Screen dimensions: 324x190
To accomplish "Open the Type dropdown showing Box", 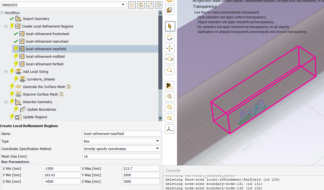I will coord(121,141).
